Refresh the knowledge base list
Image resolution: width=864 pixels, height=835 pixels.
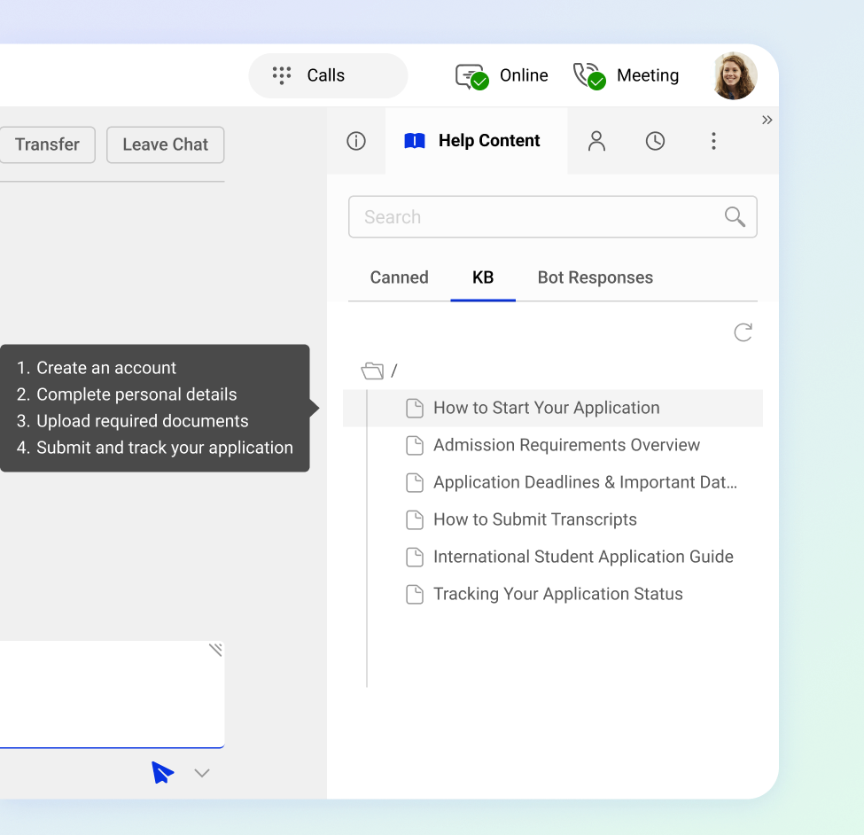point(743,332)
